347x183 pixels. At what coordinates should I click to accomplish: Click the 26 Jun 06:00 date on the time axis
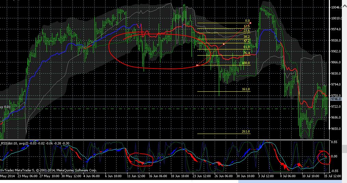224,176
